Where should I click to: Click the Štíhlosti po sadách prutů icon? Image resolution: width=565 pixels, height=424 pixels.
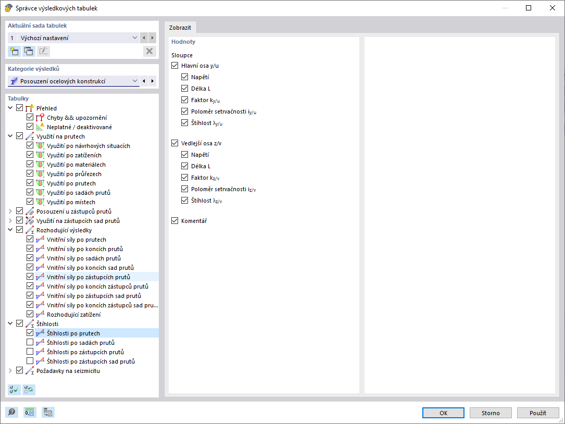[40, 343]
